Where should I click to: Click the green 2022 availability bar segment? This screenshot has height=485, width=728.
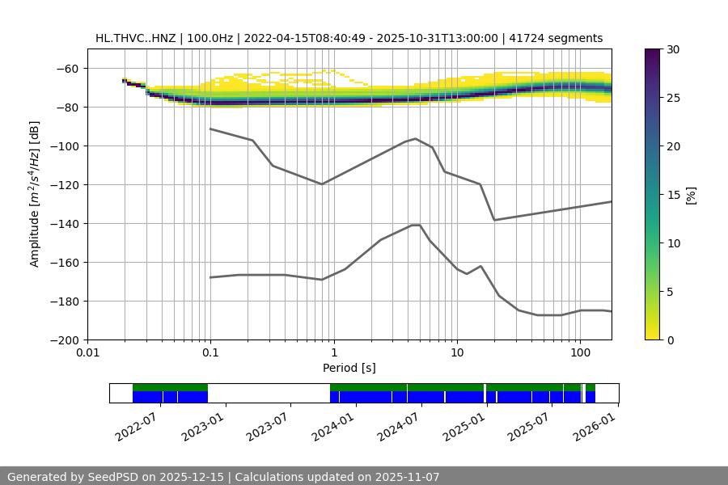[x=170, y=387]
